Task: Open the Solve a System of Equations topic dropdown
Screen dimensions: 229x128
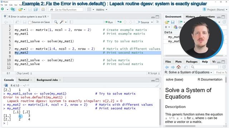Action: click(x=188, y=72)
